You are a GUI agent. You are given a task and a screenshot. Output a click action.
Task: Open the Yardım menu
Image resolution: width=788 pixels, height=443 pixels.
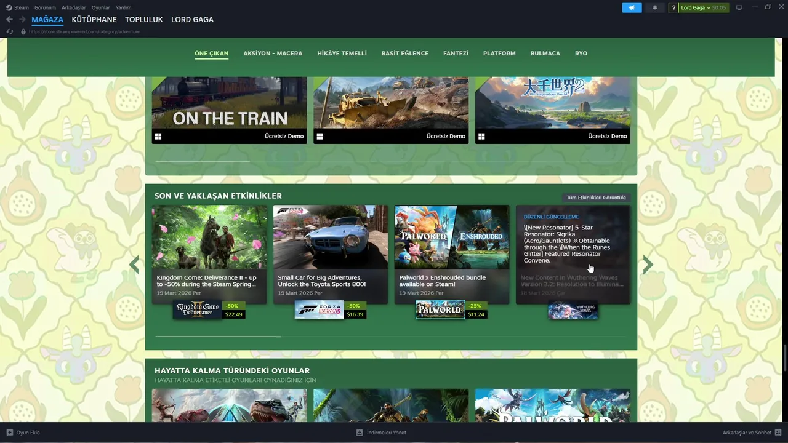coord(124,7)
